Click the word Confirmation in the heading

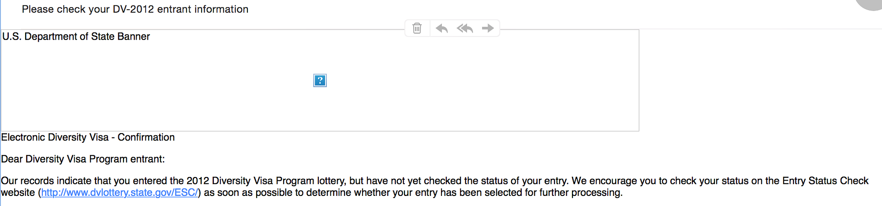(x=146, y=137)
